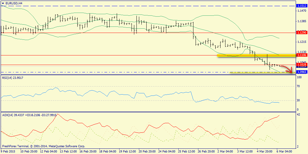Click the 1.1028 red price label
308x154 pixels.
pyautogui.click(x=302, y=64)
